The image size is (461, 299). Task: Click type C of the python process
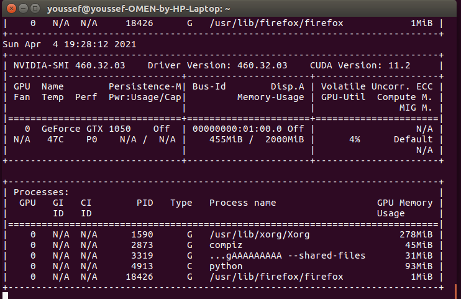coord(189,266)
